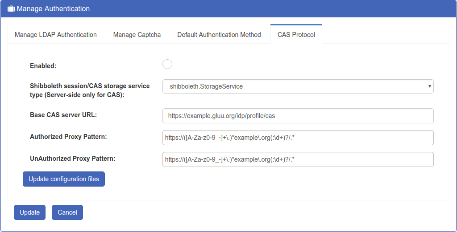Click the Manage Authentication panel title

pyautogui.click(x=53, y=9)
